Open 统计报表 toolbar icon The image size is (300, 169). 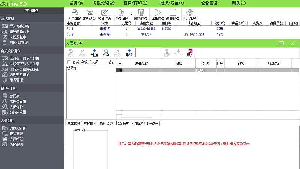tap(104, 15)
